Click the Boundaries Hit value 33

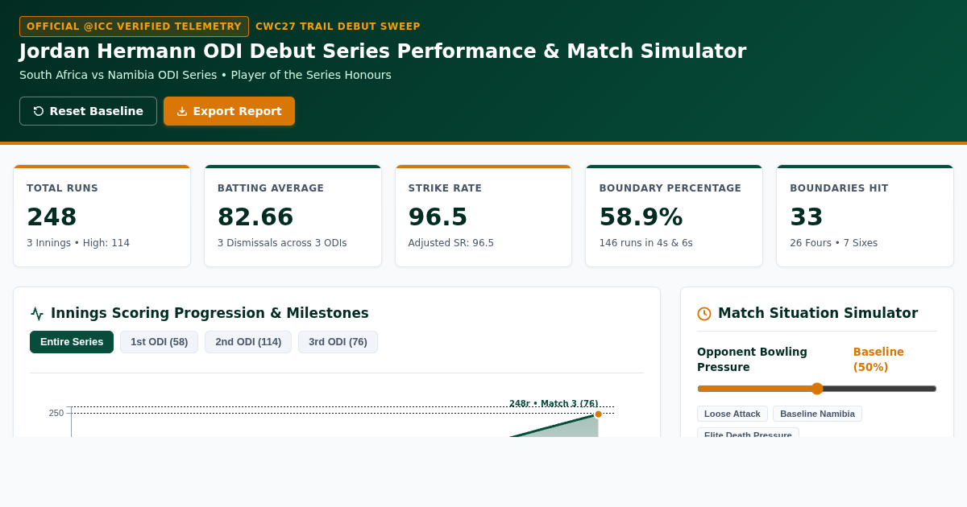point(807,217)
